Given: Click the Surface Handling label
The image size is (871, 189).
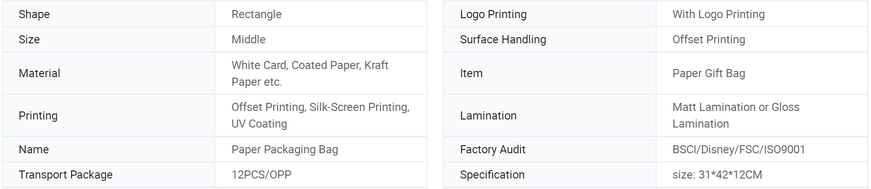Looking at the screenshot, I should (x=503, y=40).
